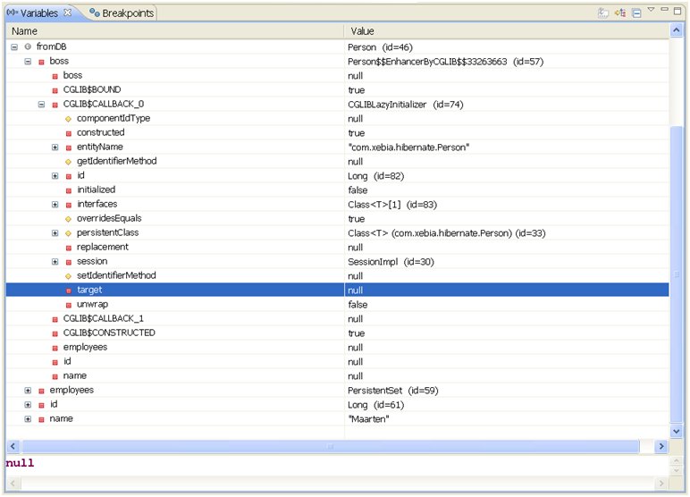Click the setIdentifierMethod field icon
The width and height of the screenshot is (690, 497).
click(x=68, y=276)
